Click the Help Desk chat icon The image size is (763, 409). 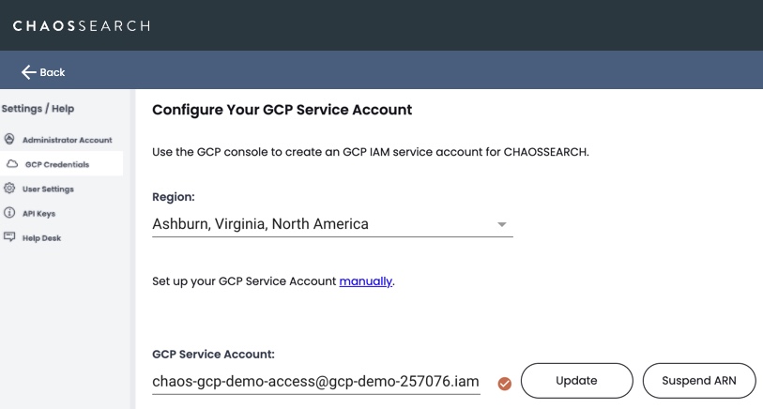pyautogui.click(x=9, y=236)
